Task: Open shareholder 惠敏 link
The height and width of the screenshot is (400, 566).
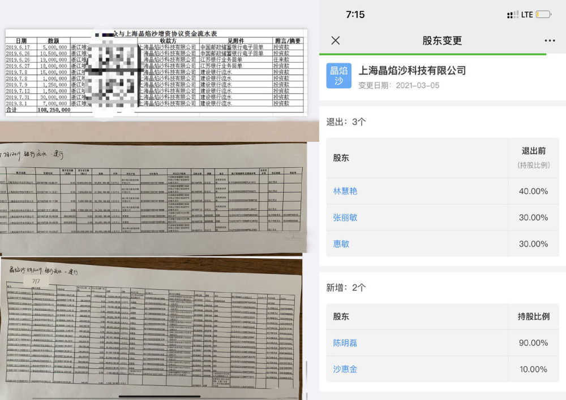Action: point(341,244)
